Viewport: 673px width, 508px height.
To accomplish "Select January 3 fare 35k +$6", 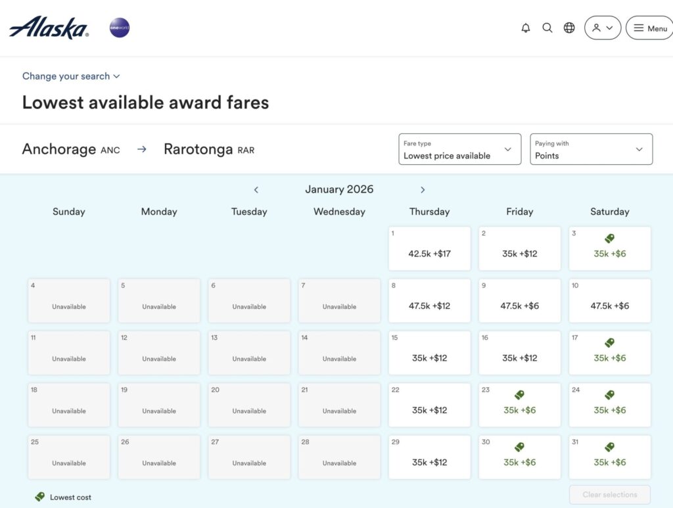I will click(609, 248).
